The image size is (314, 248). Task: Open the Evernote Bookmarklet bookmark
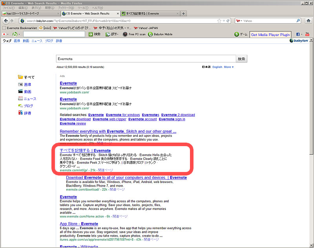tap(20, 28)
